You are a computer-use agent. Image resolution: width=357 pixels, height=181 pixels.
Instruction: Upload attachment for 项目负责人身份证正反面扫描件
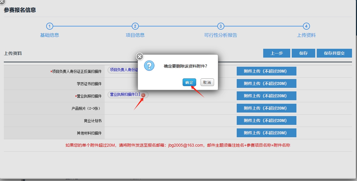coord(266,71)
